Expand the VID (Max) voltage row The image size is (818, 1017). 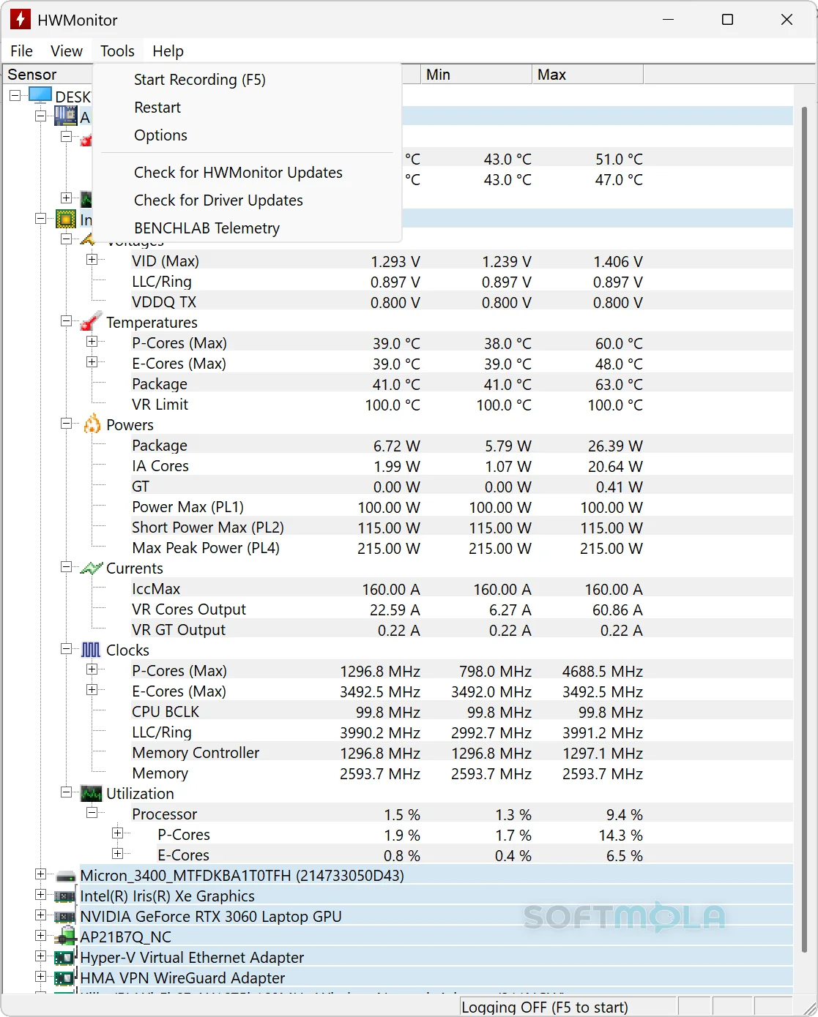coord(92,260)
